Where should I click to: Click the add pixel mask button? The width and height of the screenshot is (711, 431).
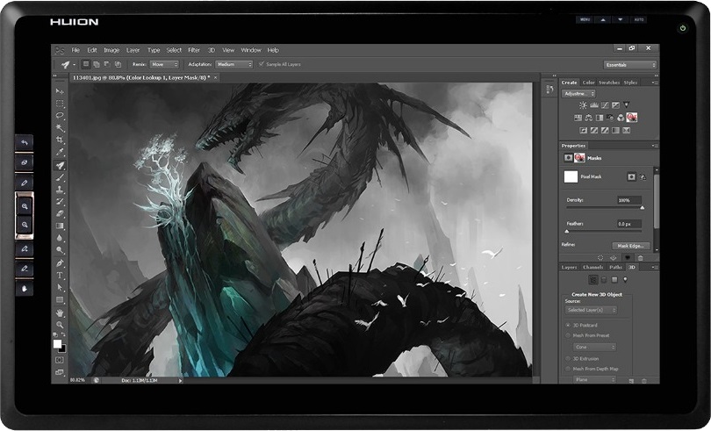[x=631, y=176]
